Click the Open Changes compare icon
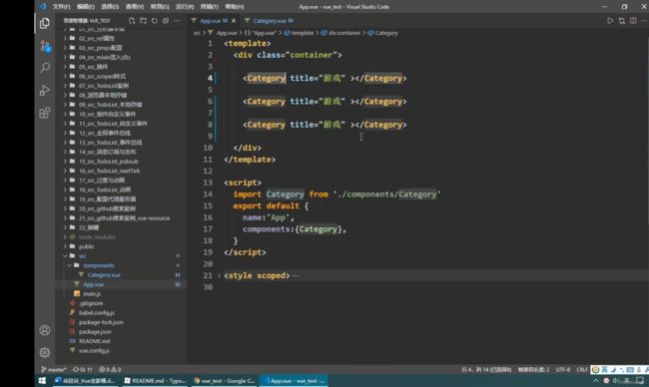Screen dimensions: 649x387 (x=622, y=21)
